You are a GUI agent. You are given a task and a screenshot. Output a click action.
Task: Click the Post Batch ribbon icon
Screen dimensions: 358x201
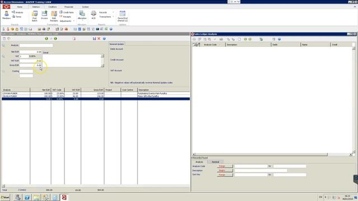tap(35, 16)
